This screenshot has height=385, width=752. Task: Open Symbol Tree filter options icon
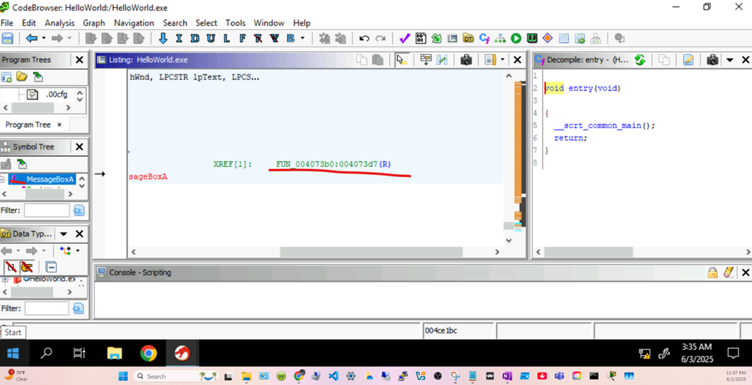pyautogui.click(x=79, y=211)
